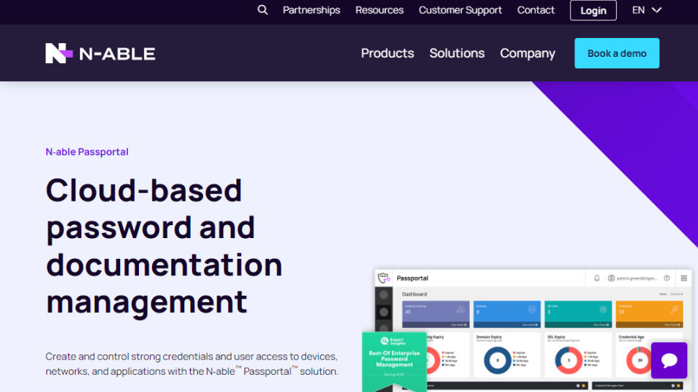Image resolution: width=698 pixels, height=392 pixels.
Task: Click the Domain Expiry donut chart
Action: coord(497,360)
